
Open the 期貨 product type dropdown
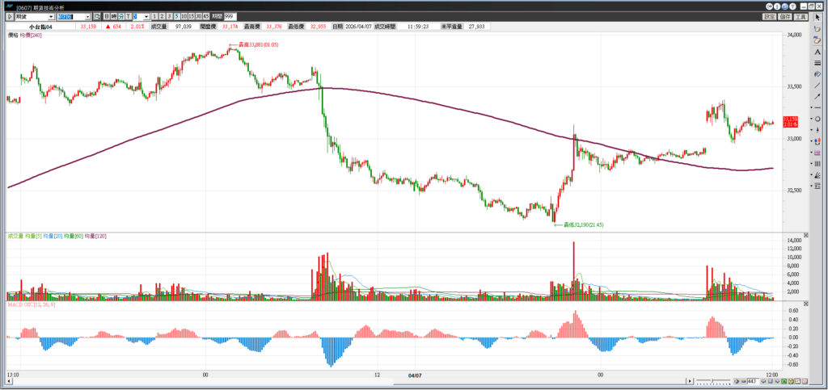pyautogui.click(x=52, y=16)
